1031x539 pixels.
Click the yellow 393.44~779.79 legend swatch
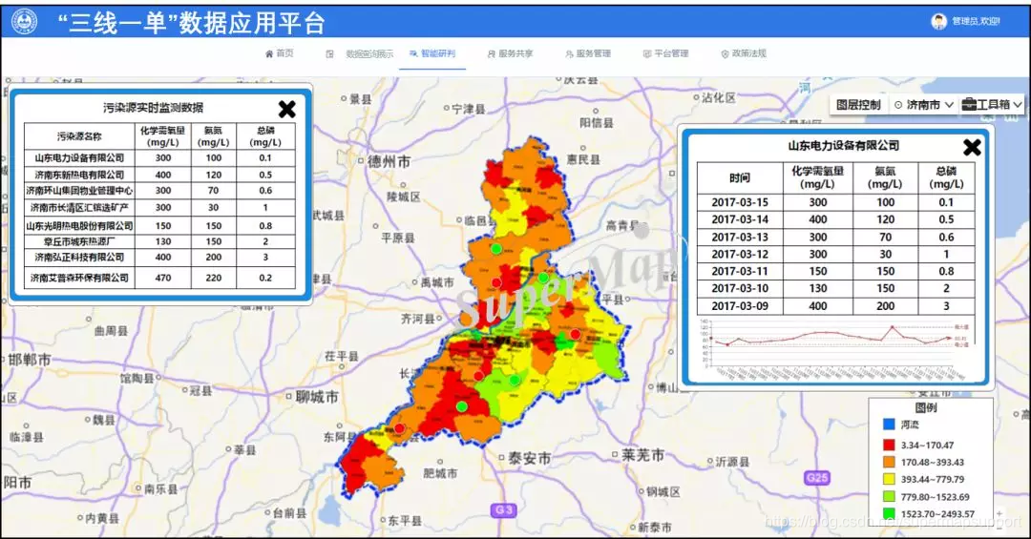point(889,479)
